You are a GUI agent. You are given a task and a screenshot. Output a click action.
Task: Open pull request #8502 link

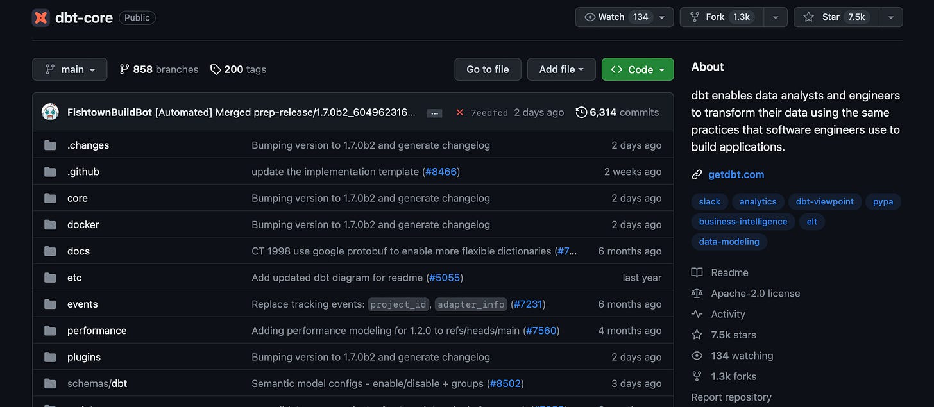505,384
